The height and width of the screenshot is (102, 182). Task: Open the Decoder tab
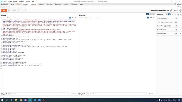point(50,4)
